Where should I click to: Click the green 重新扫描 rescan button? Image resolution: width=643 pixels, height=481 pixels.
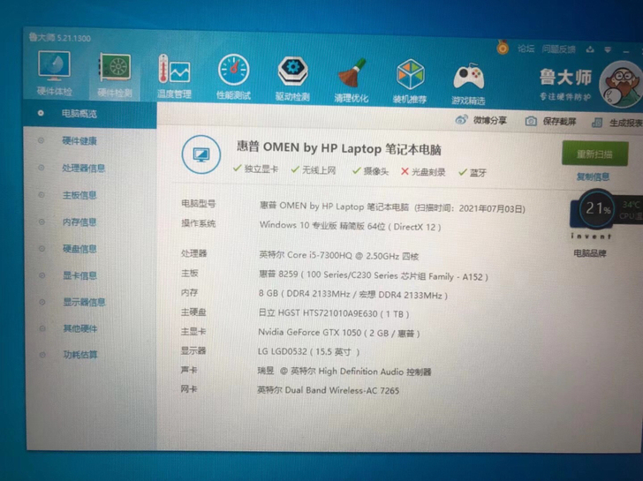tap(594, 154)
